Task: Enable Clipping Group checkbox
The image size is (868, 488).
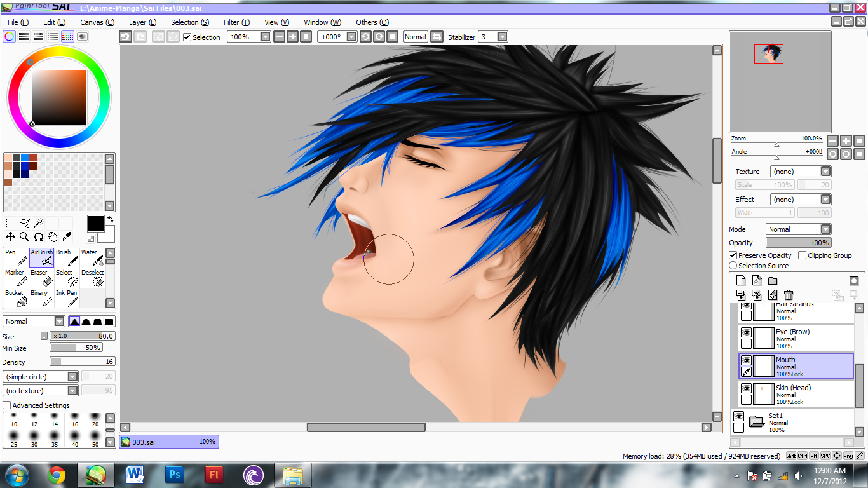Action: (x=803, y=255)
